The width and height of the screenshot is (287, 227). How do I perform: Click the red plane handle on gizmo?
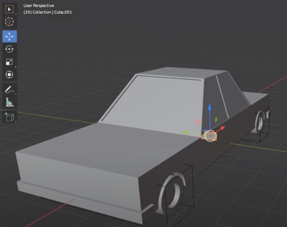198,121
